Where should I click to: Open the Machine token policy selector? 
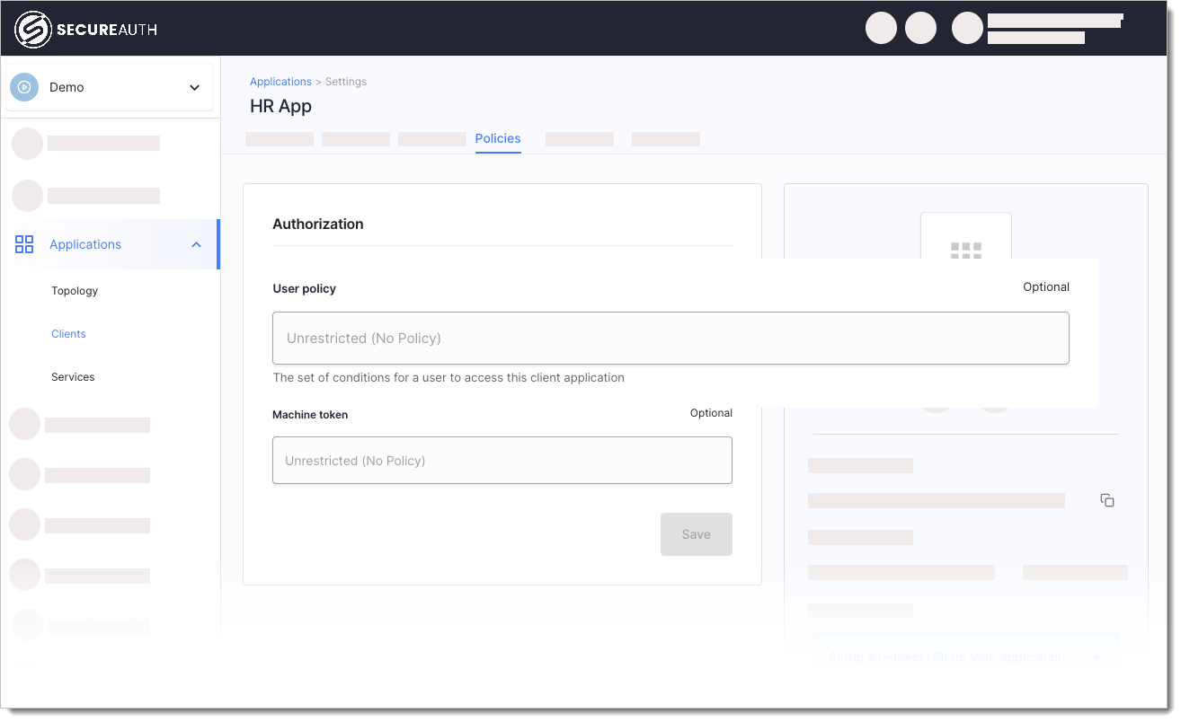tap(502, 460)
